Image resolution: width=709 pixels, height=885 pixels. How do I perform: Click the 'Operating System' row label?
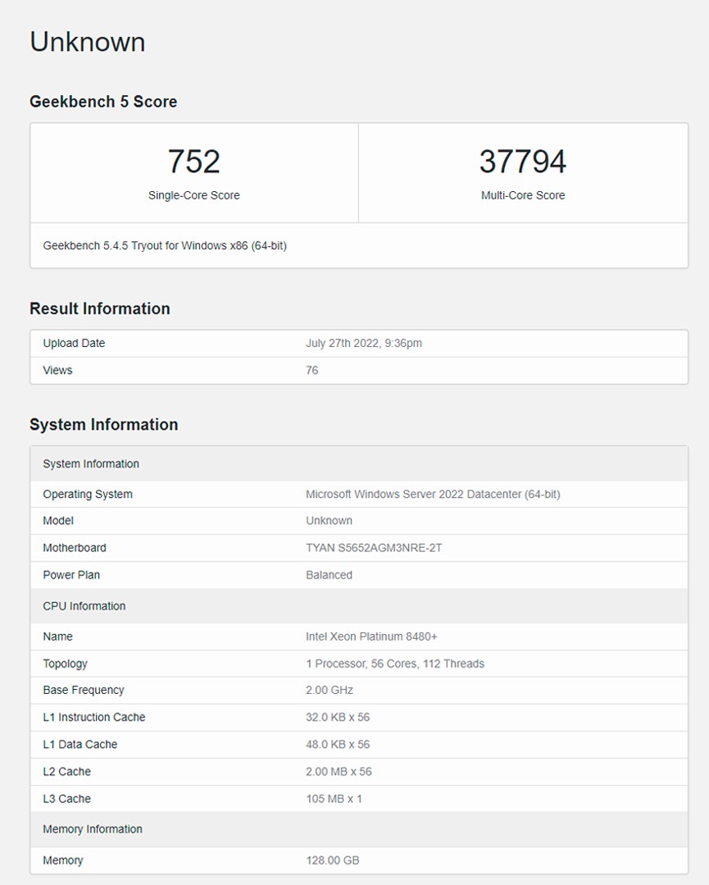click(88, 495)
